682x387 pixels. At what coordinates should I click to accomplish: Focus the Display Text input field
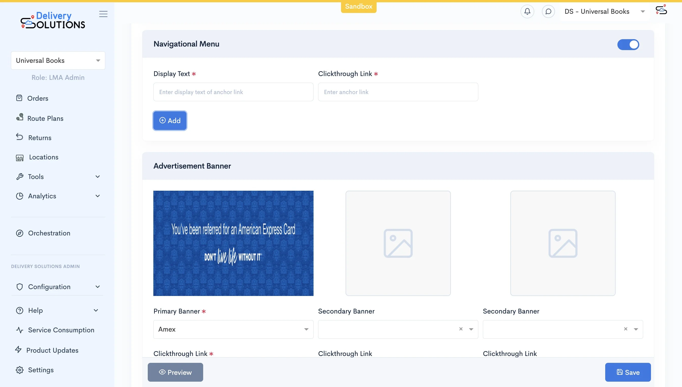pyautogui.click(x=233, y=92)
